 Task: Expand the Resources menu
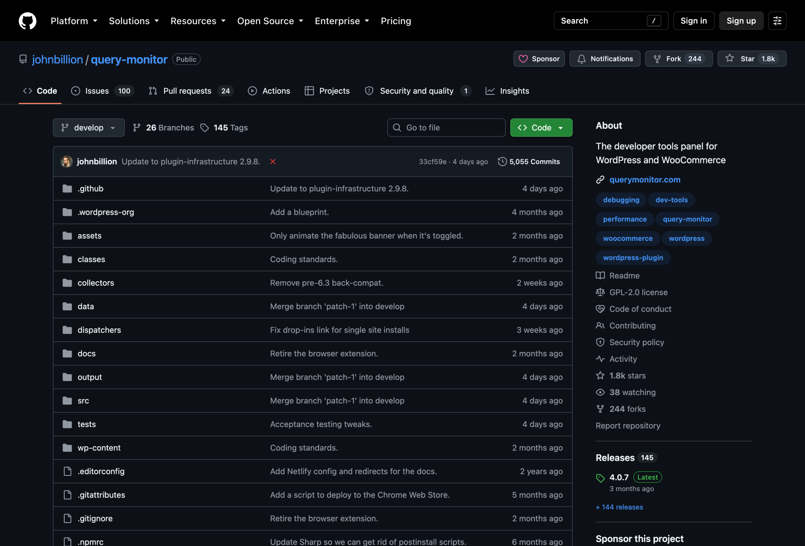(x=198, y=21)
